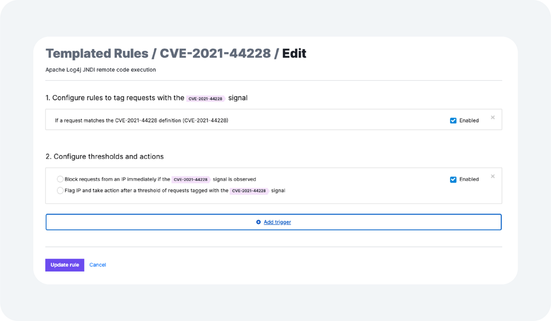Open the CVE-2021-44228 breadcrumb in the title

point(215,53)
